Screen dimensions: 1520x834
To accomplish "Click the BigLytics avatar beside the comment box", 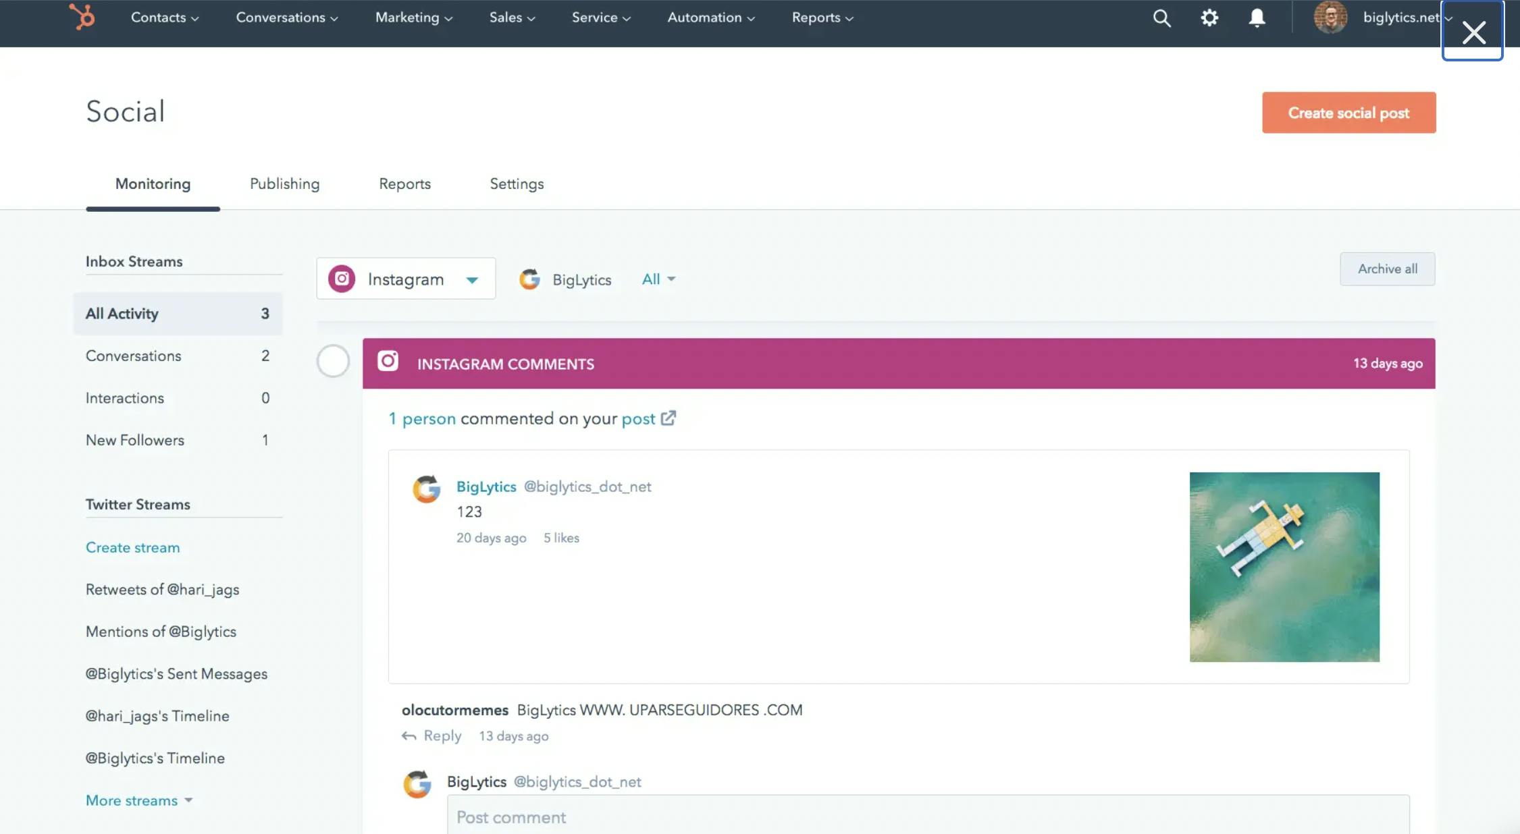I will click(x=418, y=784).
